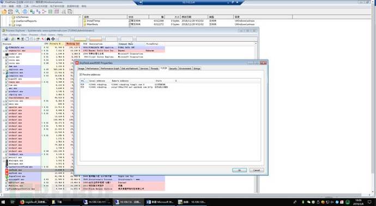Click the Cancel button in Properties dialog
Viewport: 376px width, 206px height.
256,170
